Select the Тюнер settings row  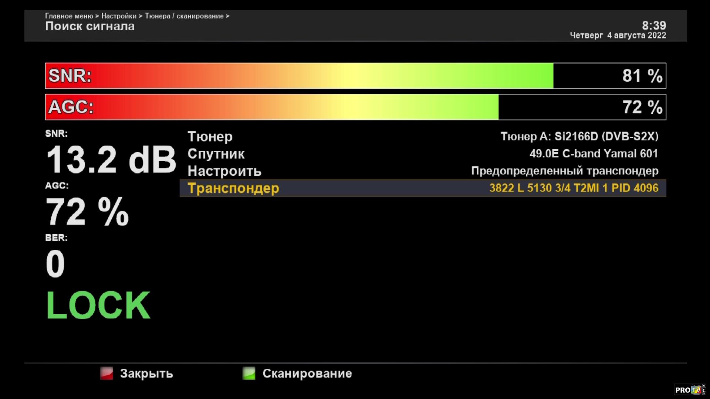(210, 136)
